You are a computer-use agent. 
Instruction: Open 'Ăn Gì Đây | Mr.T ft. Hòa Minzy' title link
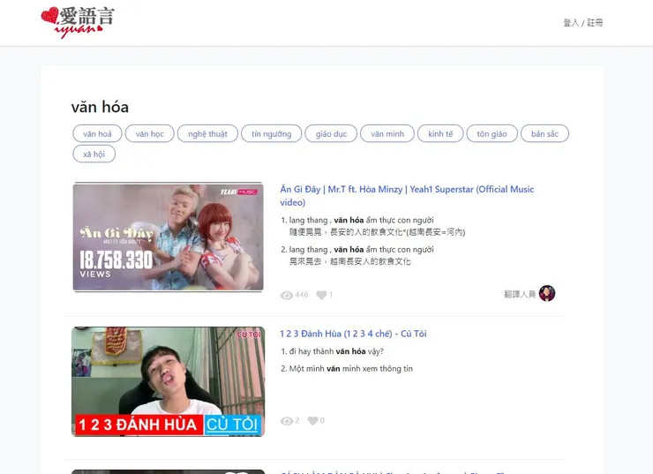407,196
